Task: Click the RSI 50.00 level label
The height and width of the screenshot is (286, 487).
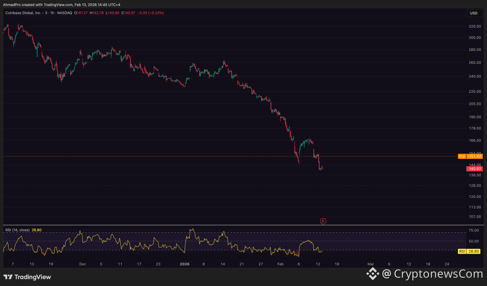Action: 474,241
